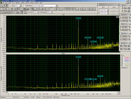
Task: Click the thumbs-up icon in toolbar
Action: (x=28, y=9)
